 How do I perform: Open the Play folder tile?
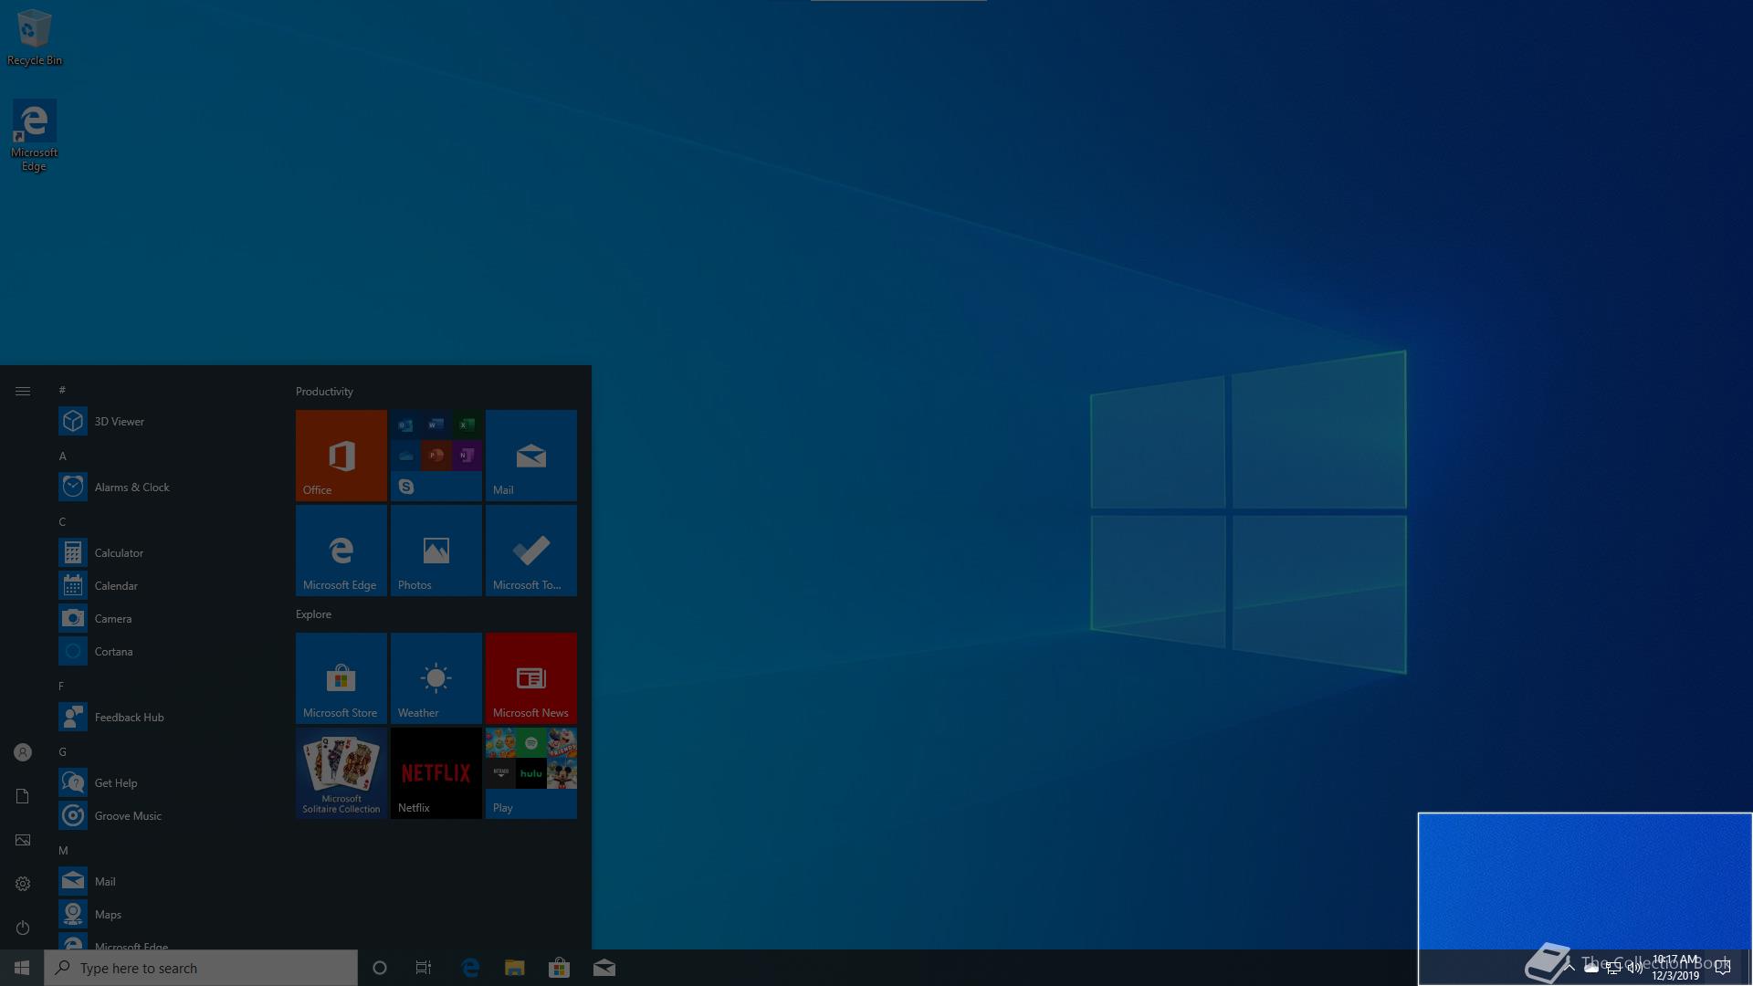coord(531,773)
